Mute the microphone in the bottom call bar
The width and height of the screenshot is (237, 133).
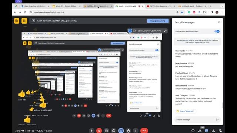tap(91, 130)
